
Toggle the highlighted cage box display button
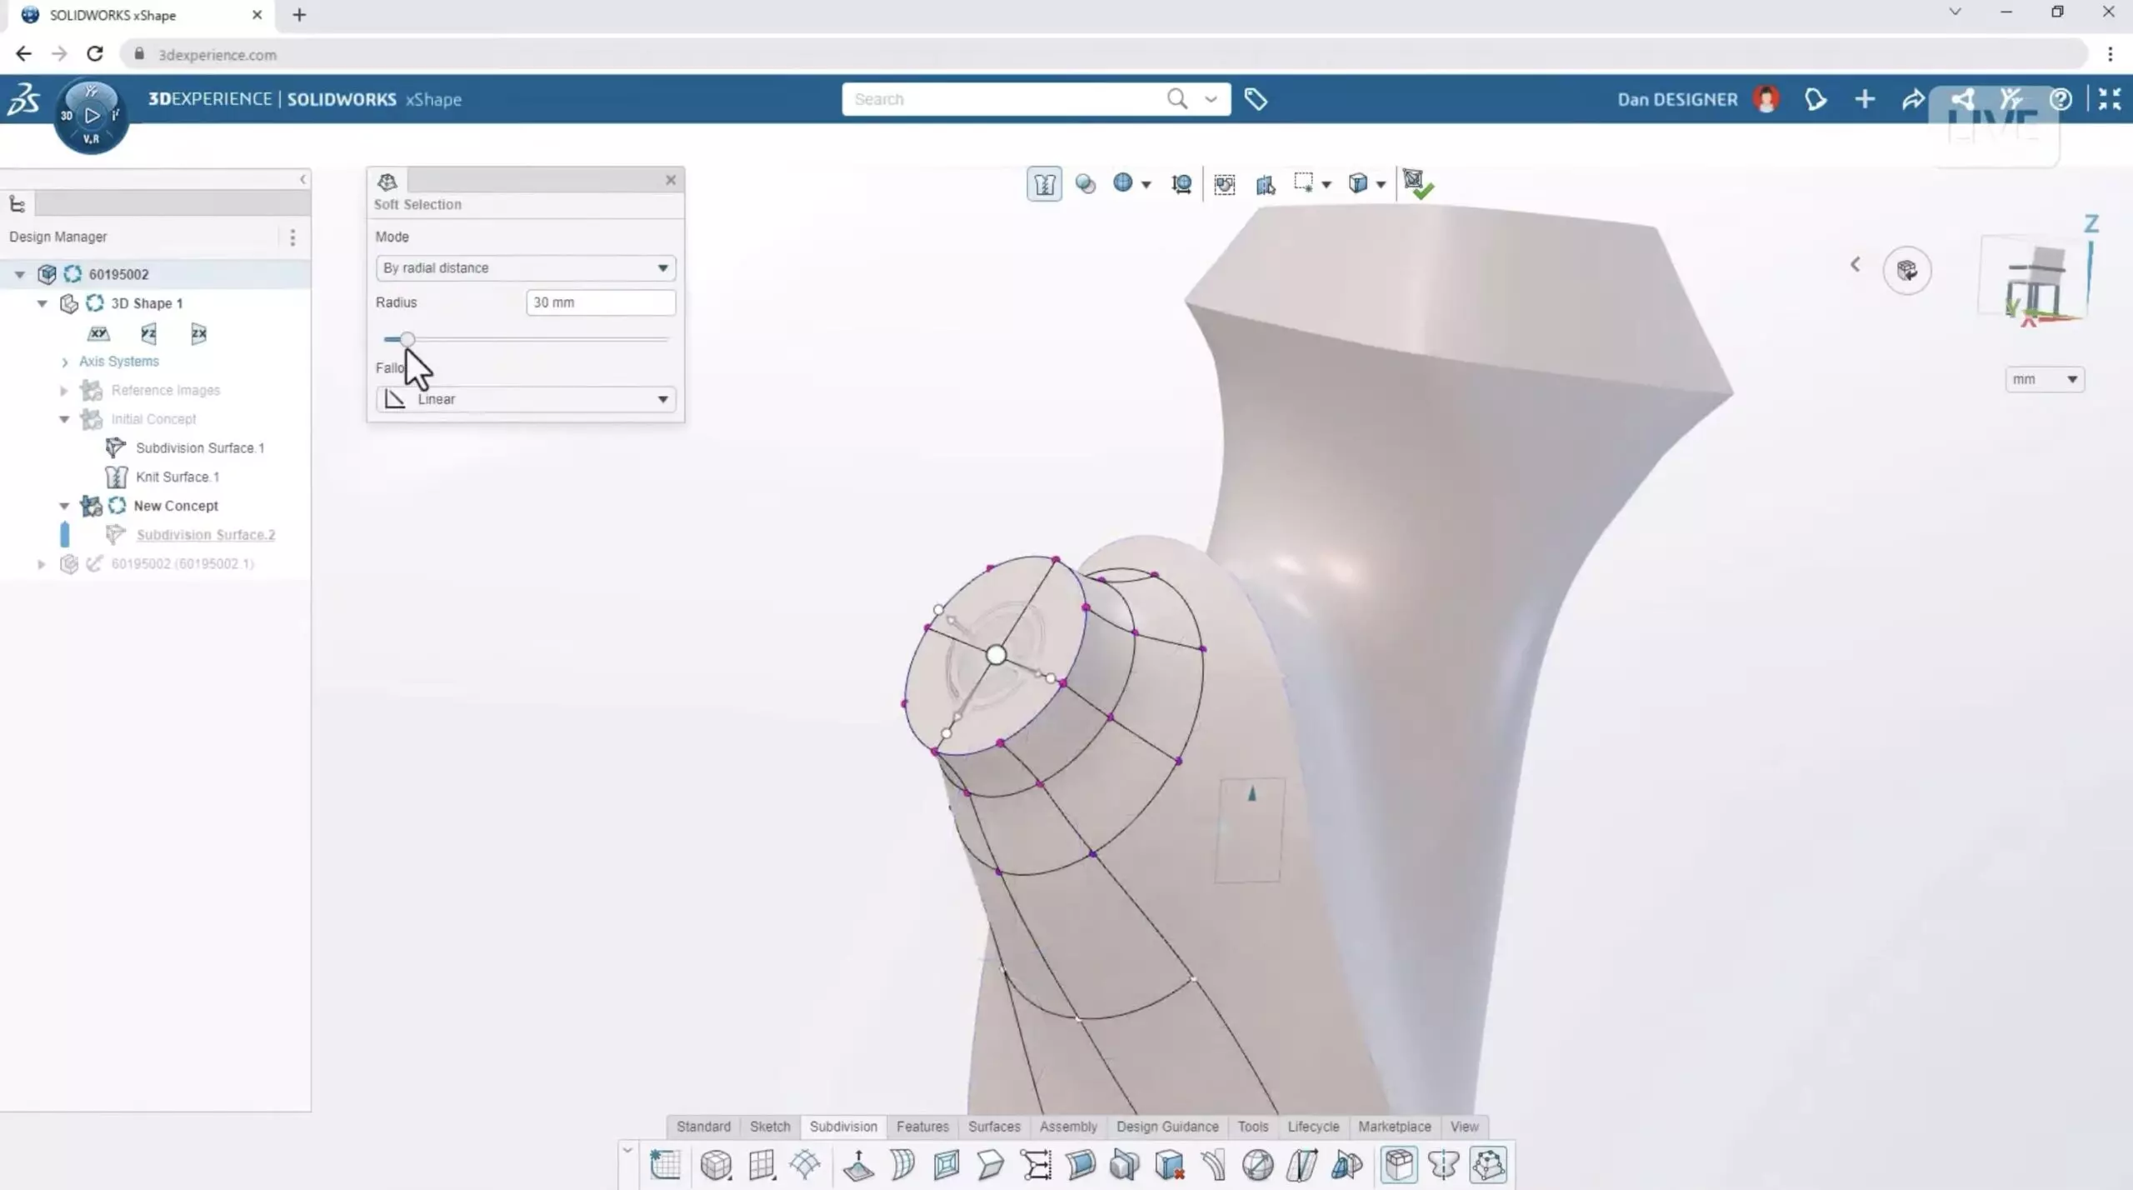pyautogui.click(x=1399, y=1165)
